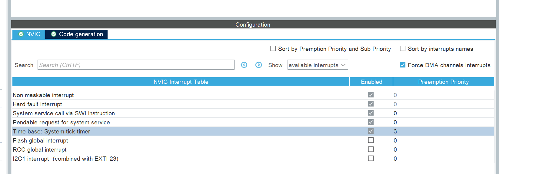
Task: Enable the I2C1 interrupt checkbox
Action: click(x=371, y=159)
